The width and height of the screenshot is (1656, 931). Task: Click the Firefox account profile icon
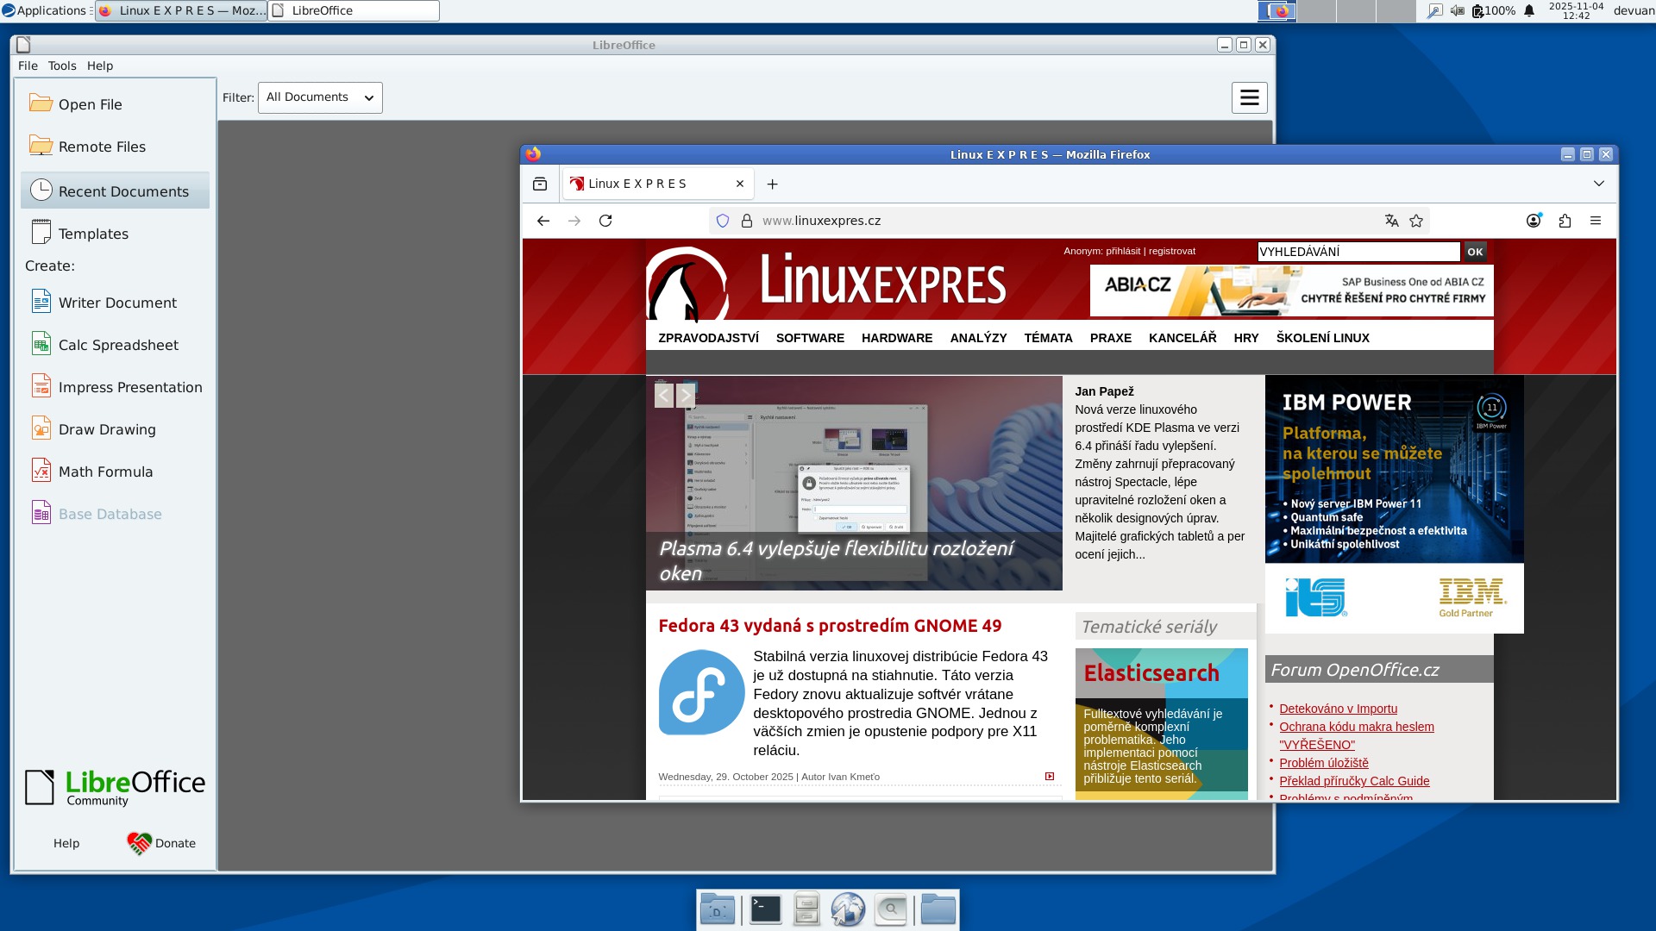[x=1534, y=221]
